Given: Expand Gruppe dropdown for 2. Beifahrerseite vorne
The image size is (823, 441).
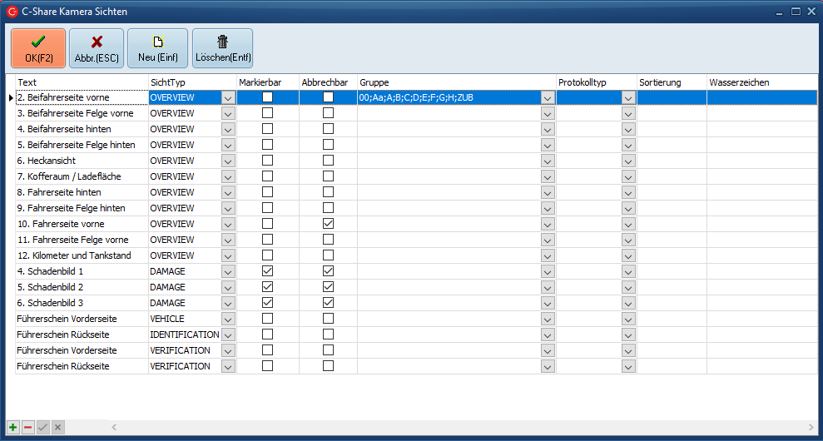Looking at the screenshot, I should click(x=547, y=98).
